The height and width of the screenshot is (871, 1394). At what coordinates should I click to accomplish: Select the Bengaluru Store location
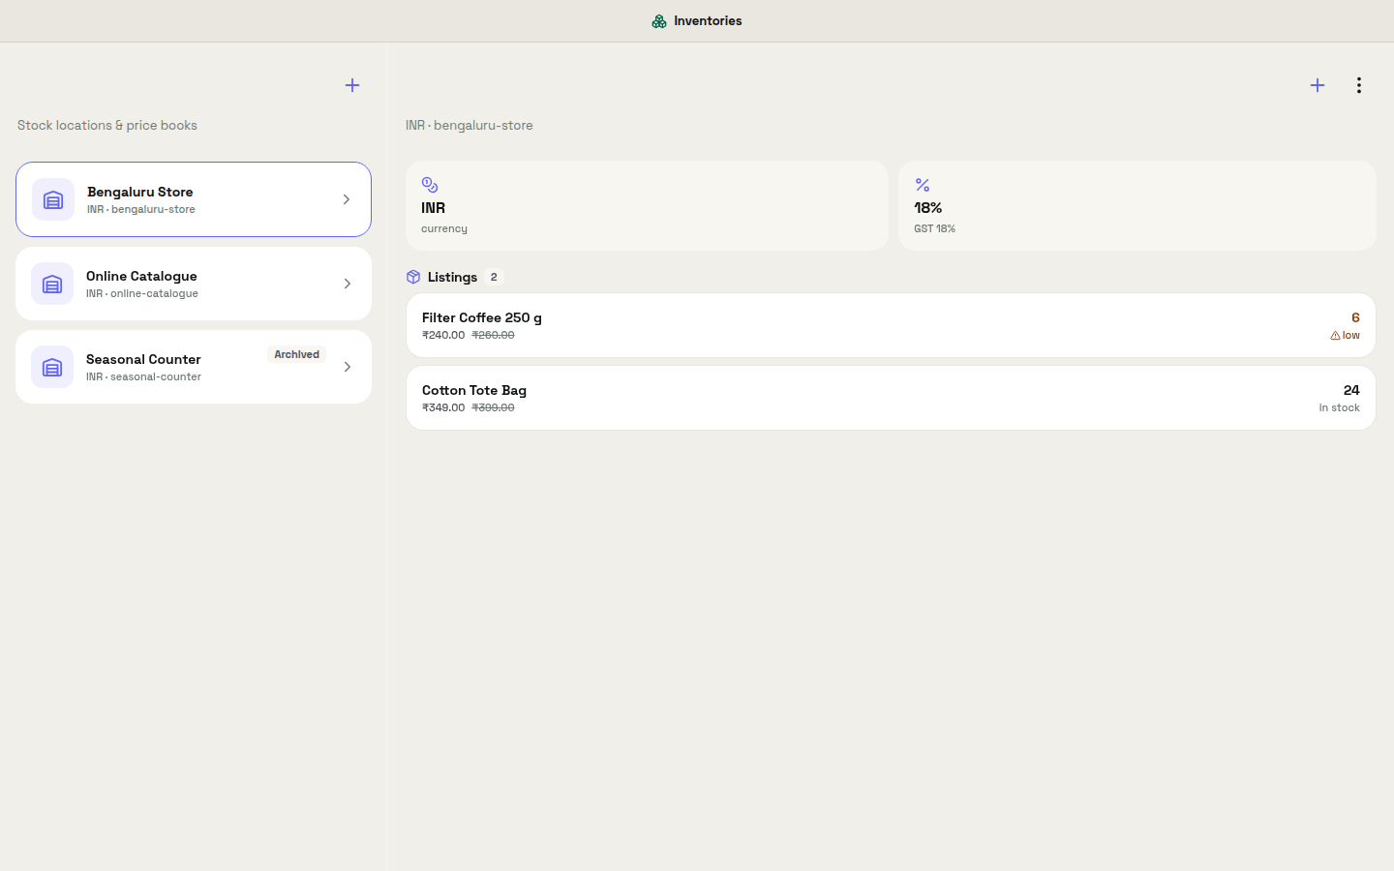194,199
